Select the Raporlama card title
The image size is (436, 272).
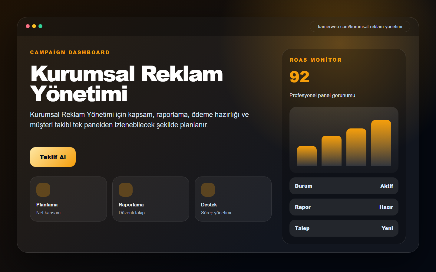click(131, 205)
